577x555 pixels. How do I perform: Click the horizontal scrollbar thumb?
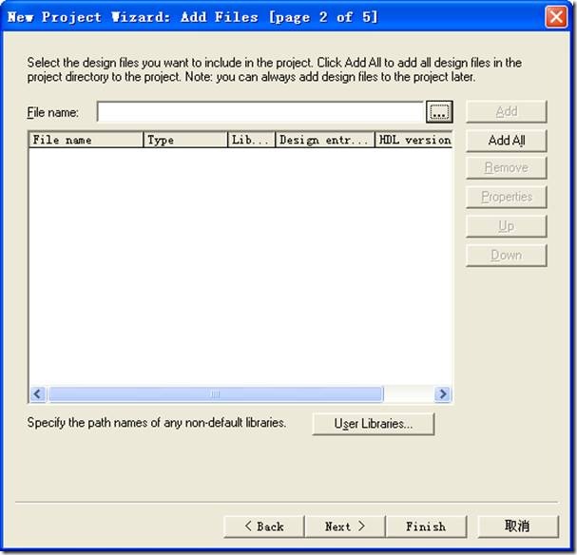214,393
